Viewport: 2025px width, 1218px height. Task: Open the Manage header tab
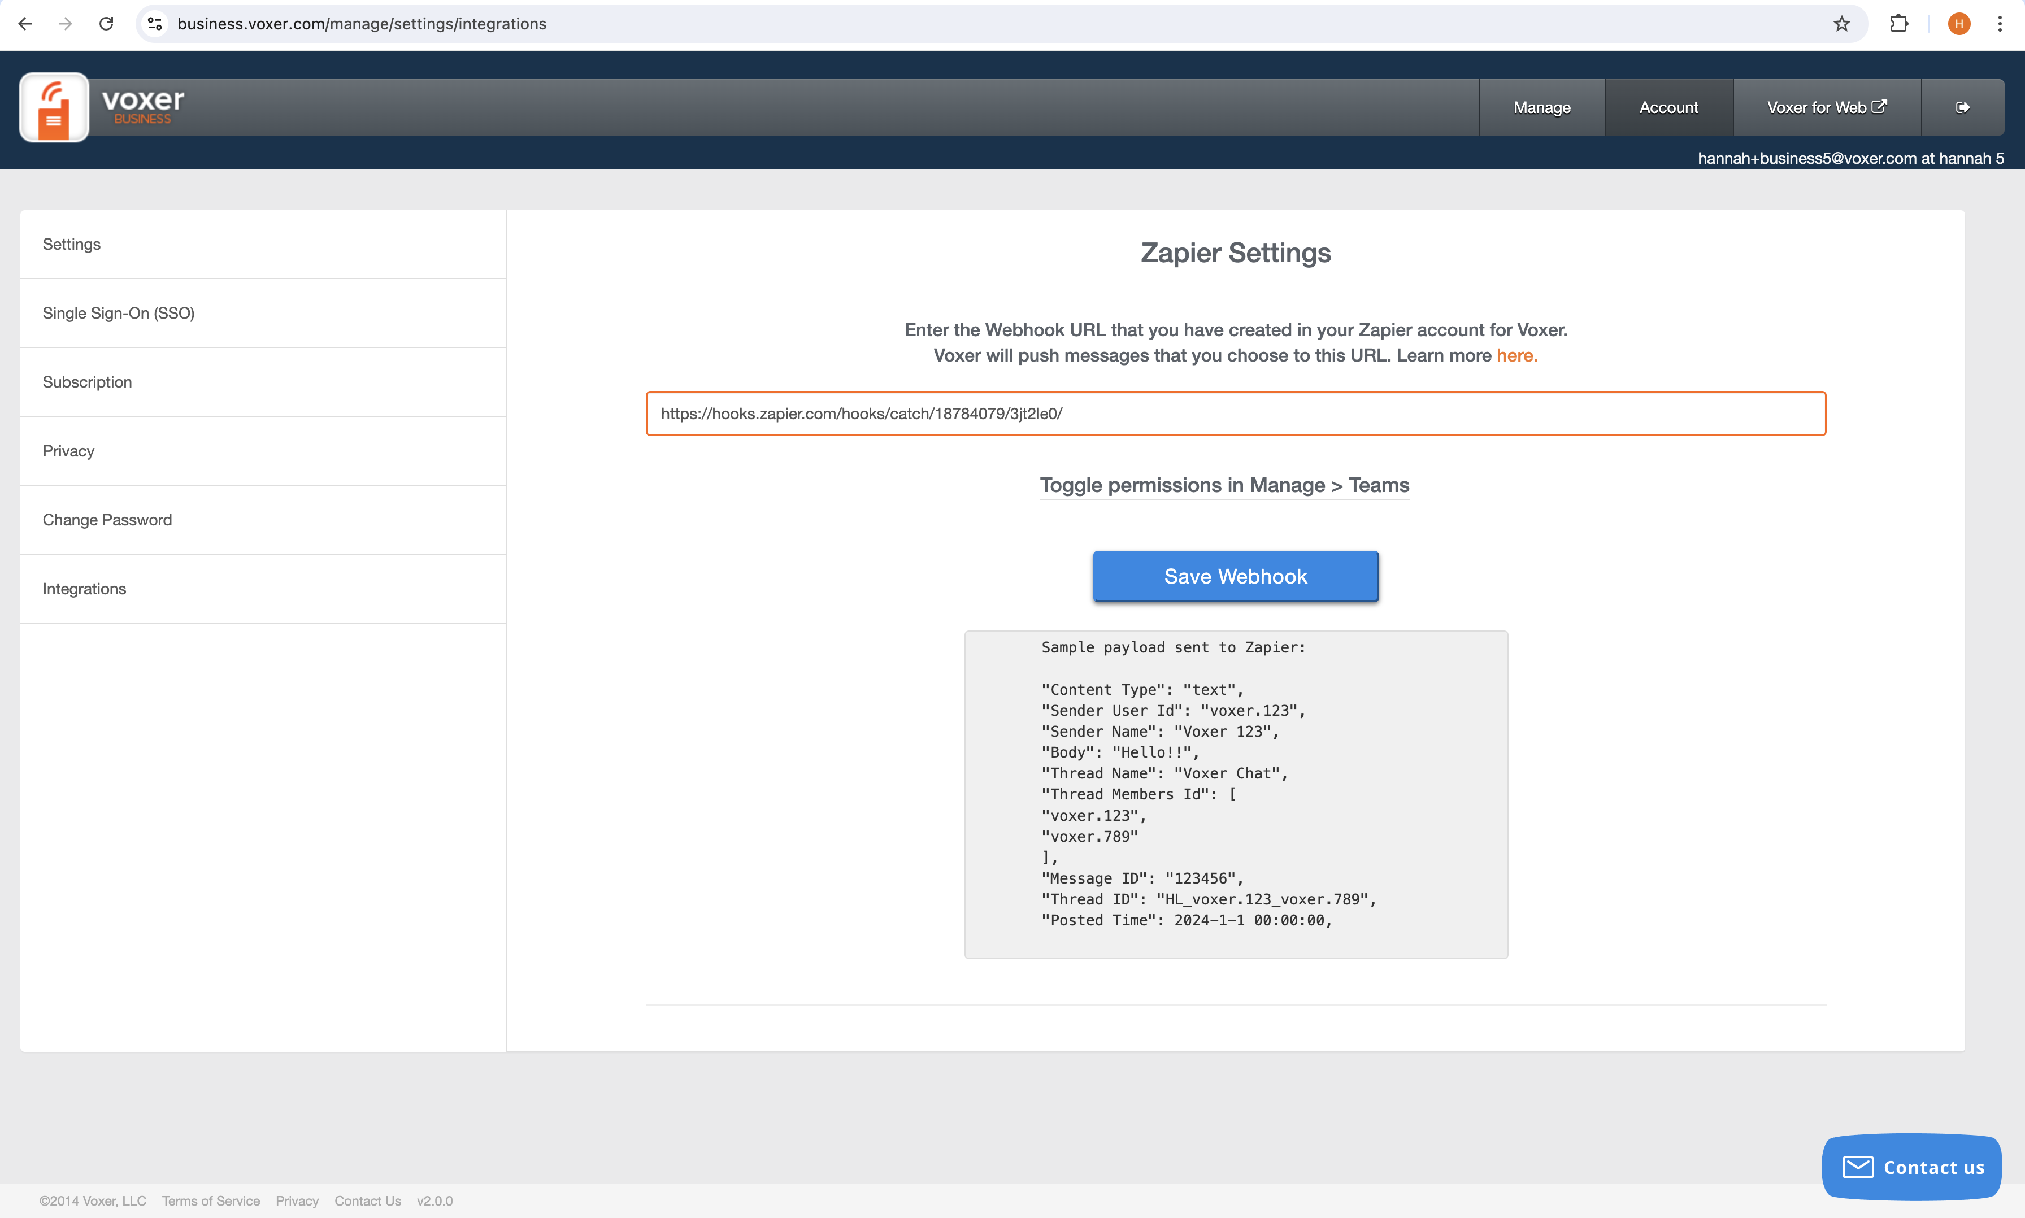tap(1541, 107)
